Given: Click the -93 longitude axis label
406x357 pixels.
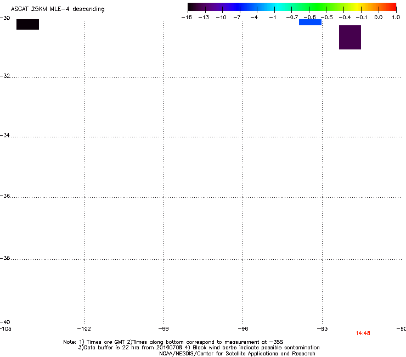Looking at the screenshot, I should pyautogui.click(x=322, y=329).
